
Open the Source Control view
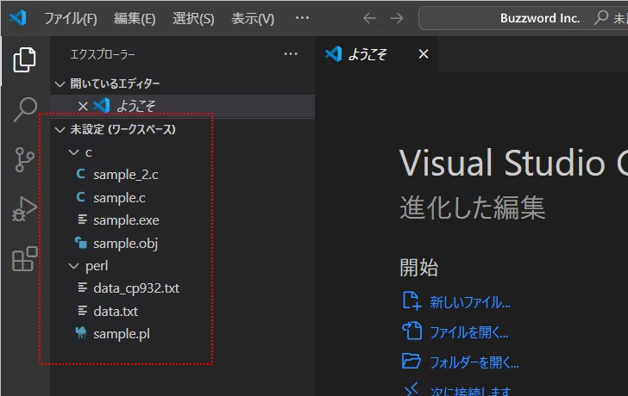pos(24,159)
